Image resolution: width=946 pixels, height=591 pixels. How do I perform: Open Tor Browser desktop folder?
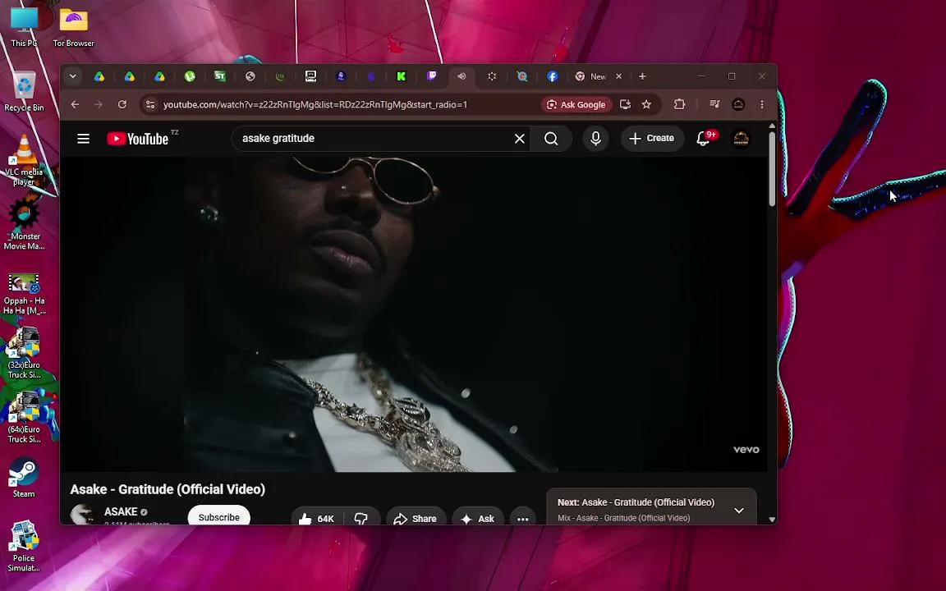(x=74, y=27)
